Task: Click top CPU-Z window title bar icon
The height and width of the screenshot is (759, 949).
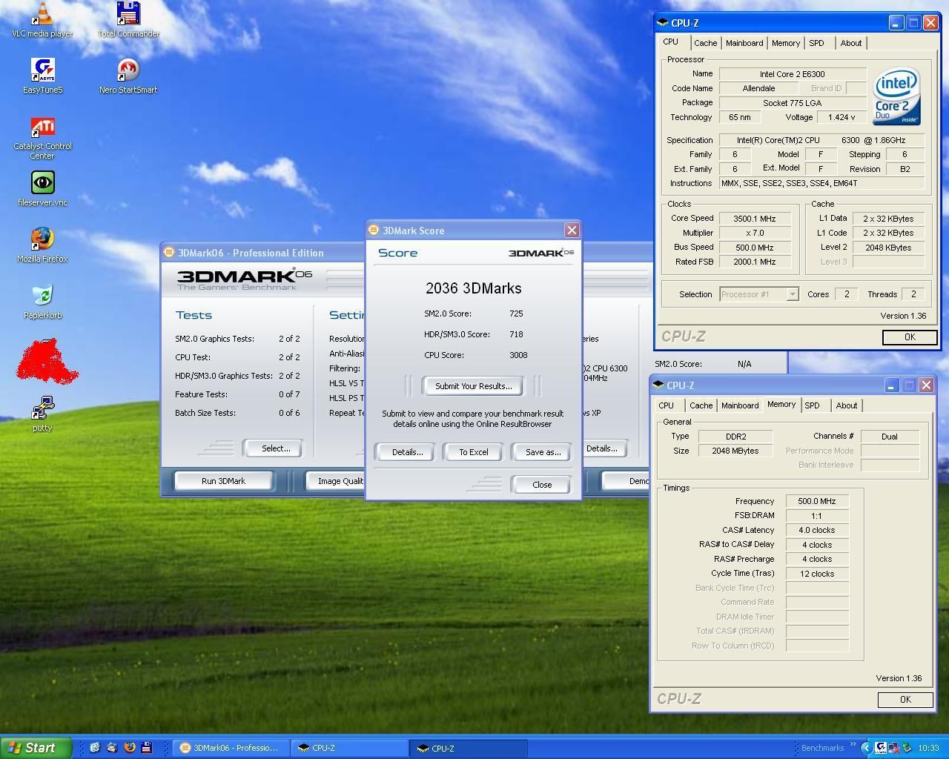Action: [663, 23]
